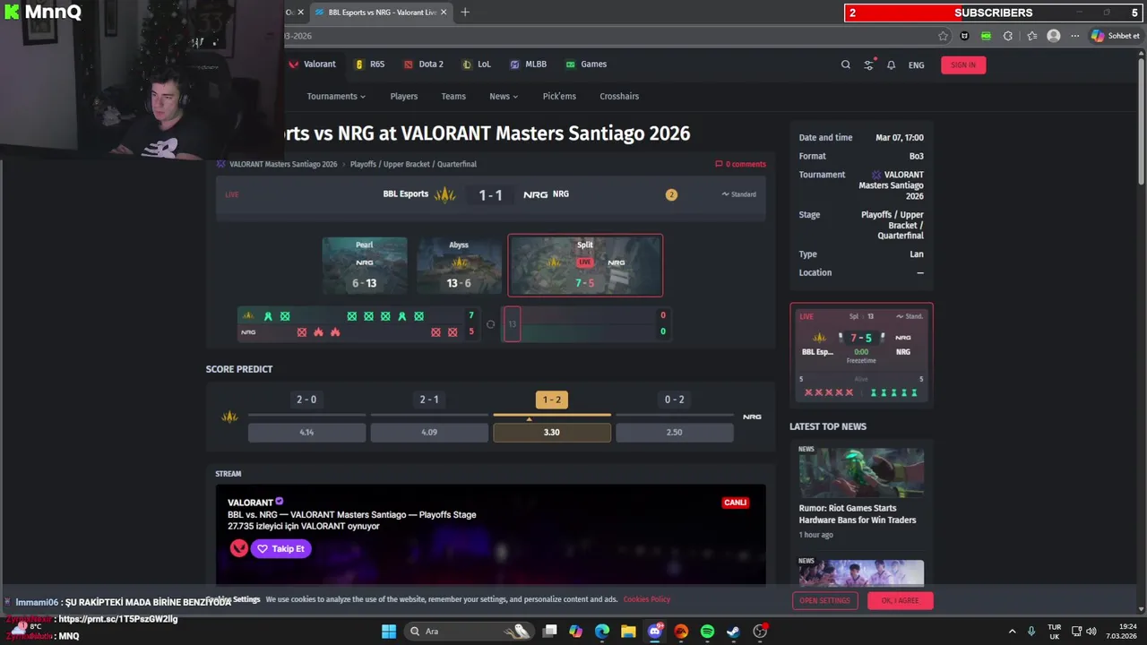Click the green extension icon in the toolbar
The width and height of the screenshot is (1147, 645).
(986, 36)
